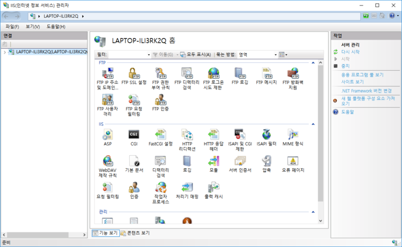Open the 도움말(H) menu
402x247 pixels.
click(55, 27)
